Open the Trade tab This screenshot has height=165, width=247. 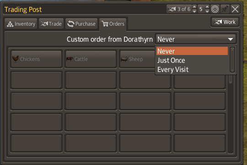(x=51, y=24)
